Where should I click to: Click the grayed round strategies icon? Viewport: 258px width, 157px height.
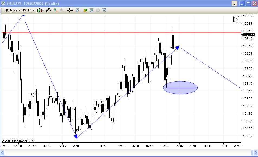(98, 10)
